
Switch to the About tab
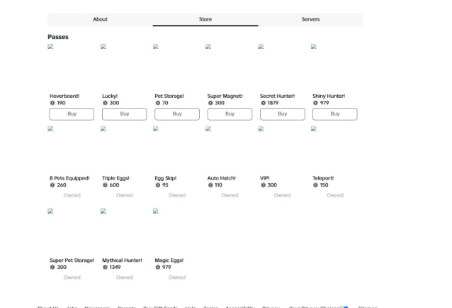click(100, 19)
